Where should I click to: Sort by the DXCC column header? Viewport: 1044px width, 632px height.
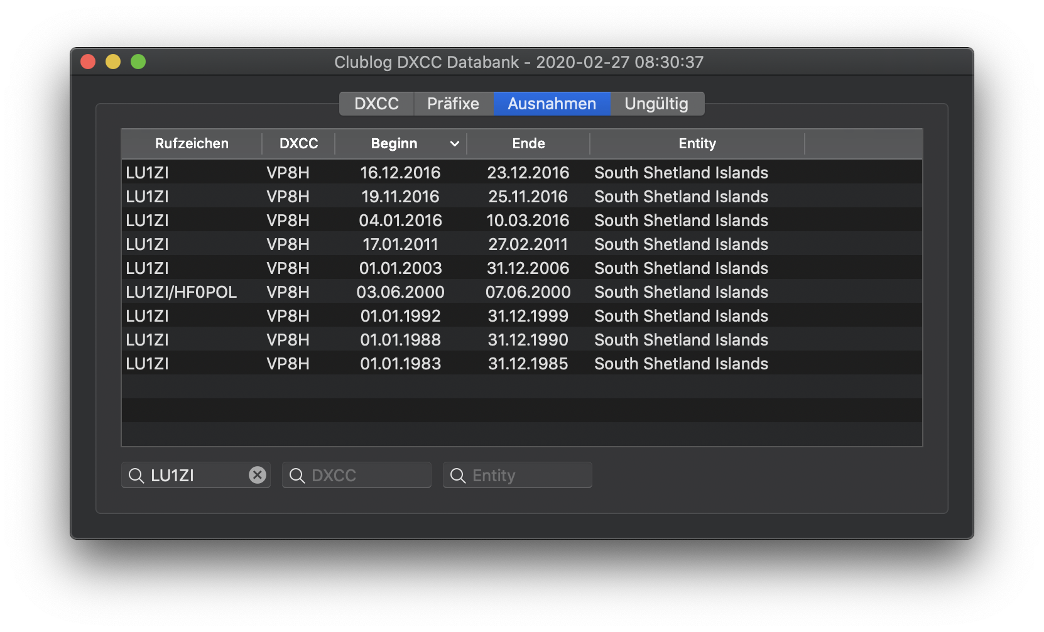tap(298, 144)
